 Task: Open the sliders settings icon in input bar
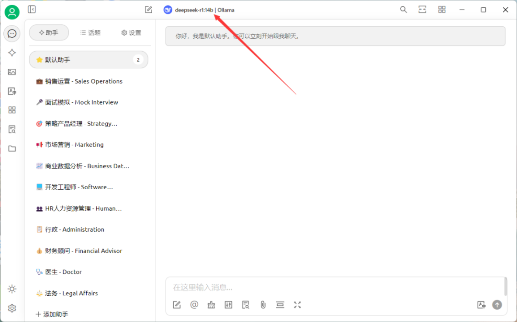228,305
